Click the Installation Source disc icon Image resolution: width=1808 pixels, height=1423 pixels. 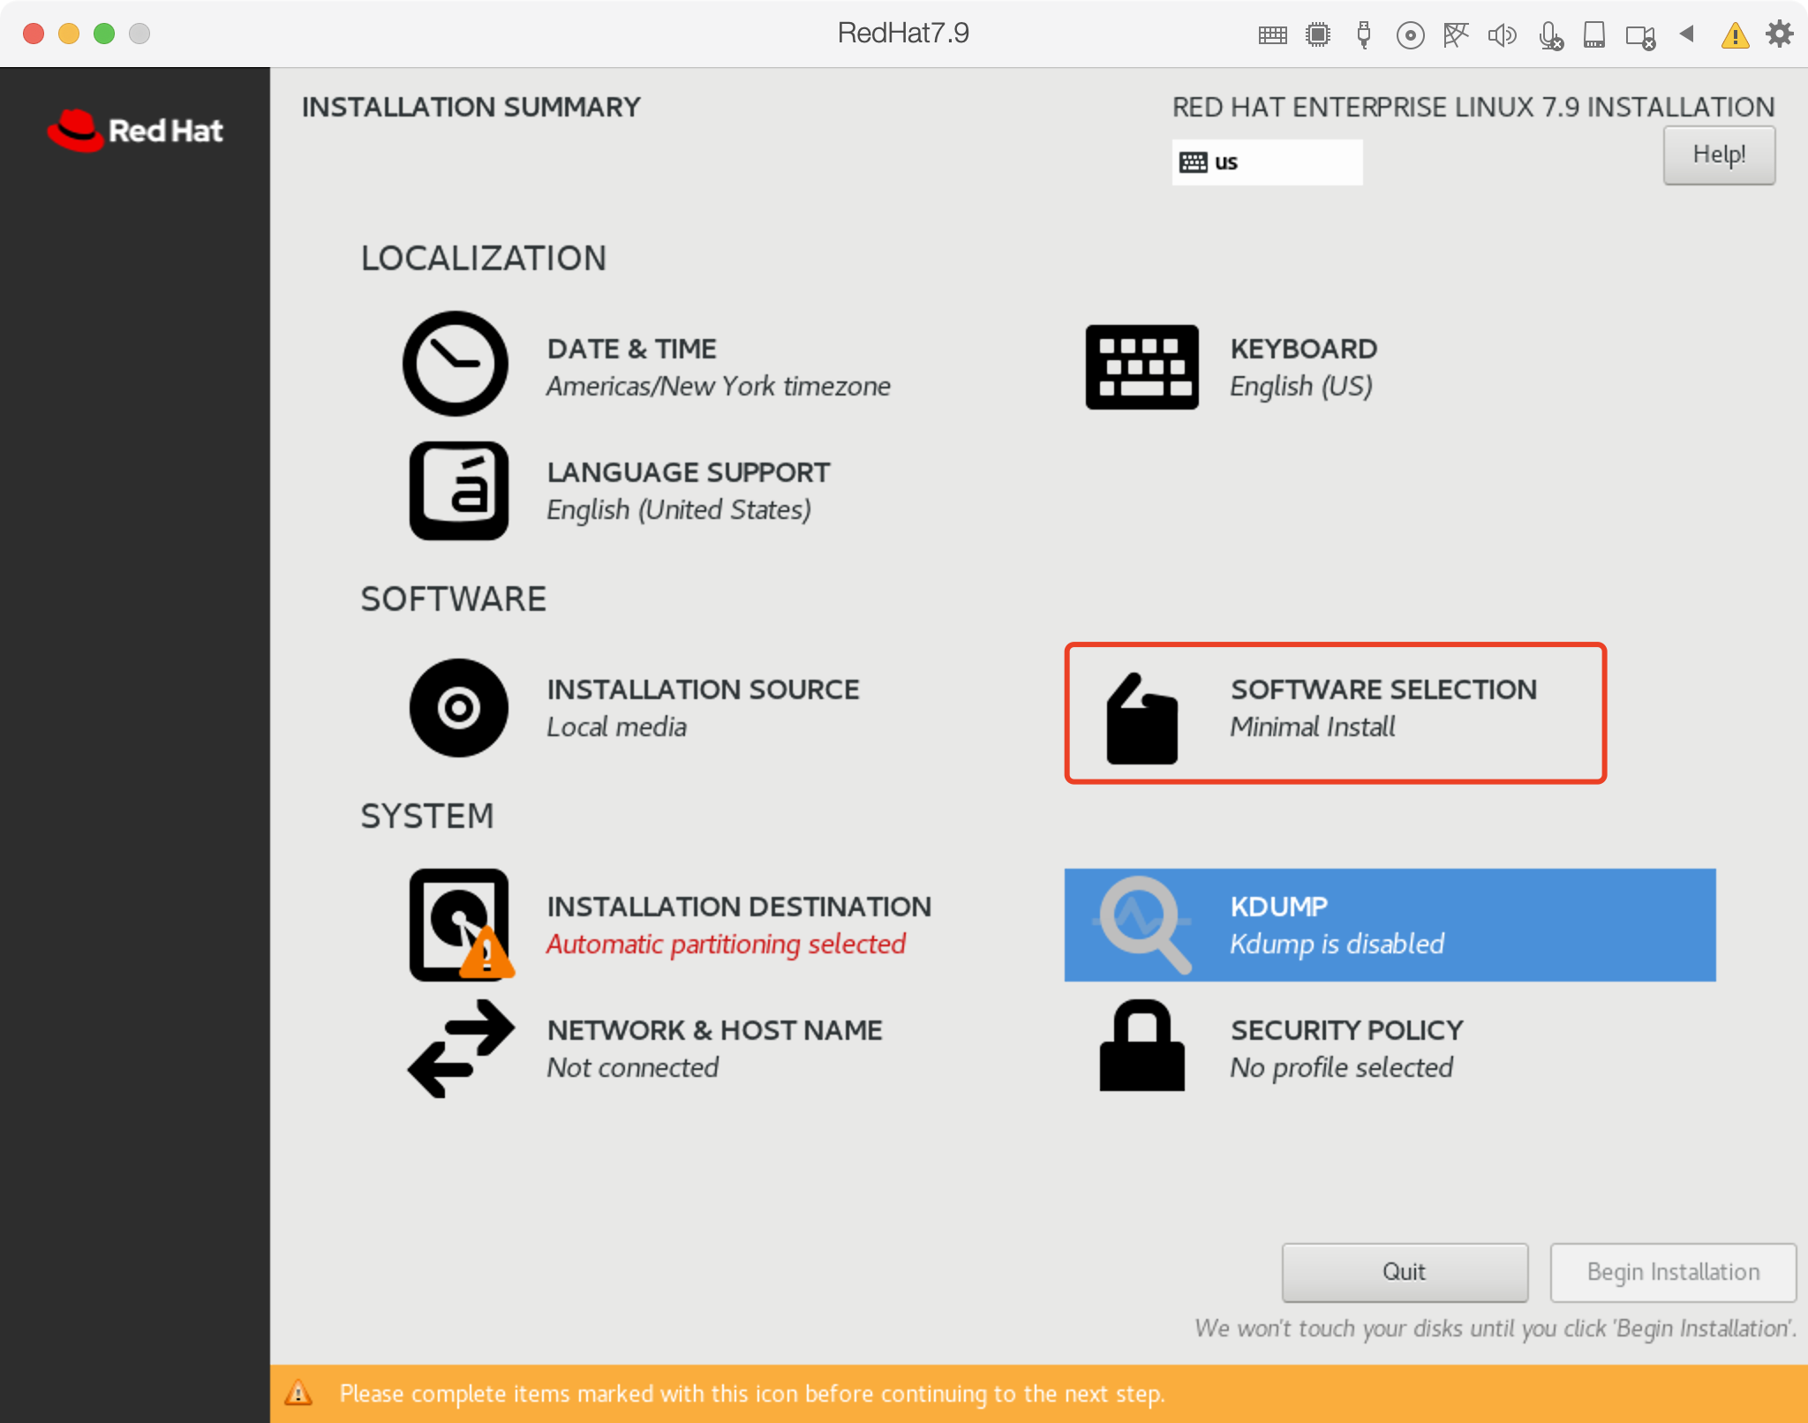[x=458, y=707]
